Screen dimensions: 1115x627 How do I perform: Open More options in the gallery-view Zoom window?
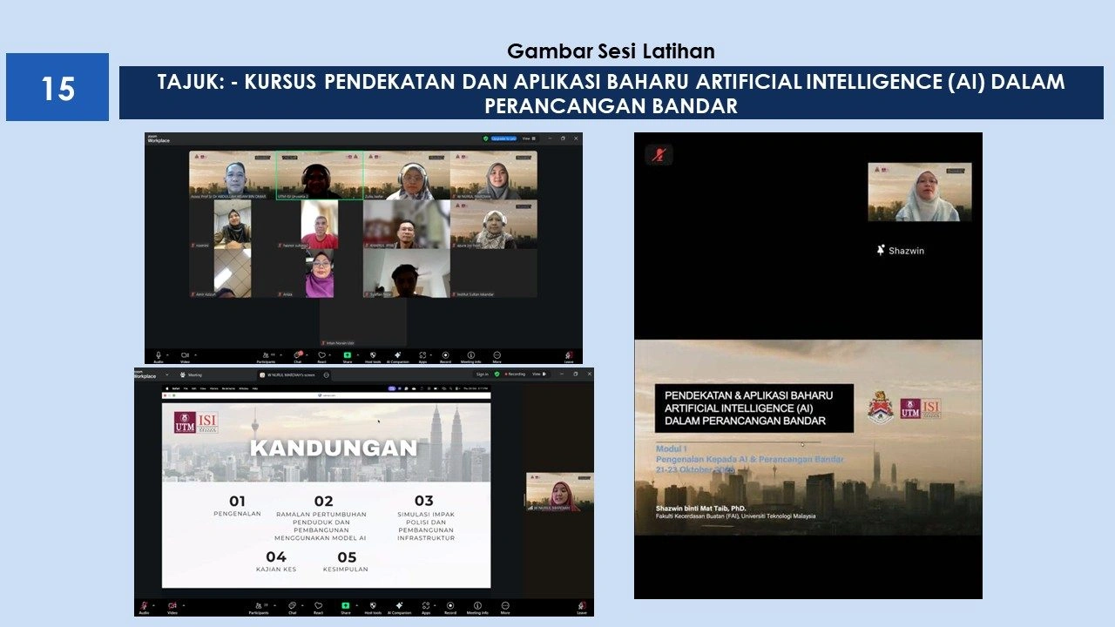497,355
